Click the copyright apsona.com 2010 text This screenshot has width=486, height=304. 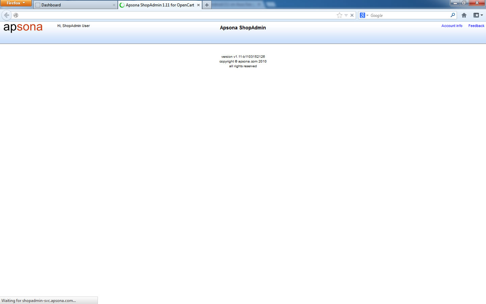pos(243,61)
